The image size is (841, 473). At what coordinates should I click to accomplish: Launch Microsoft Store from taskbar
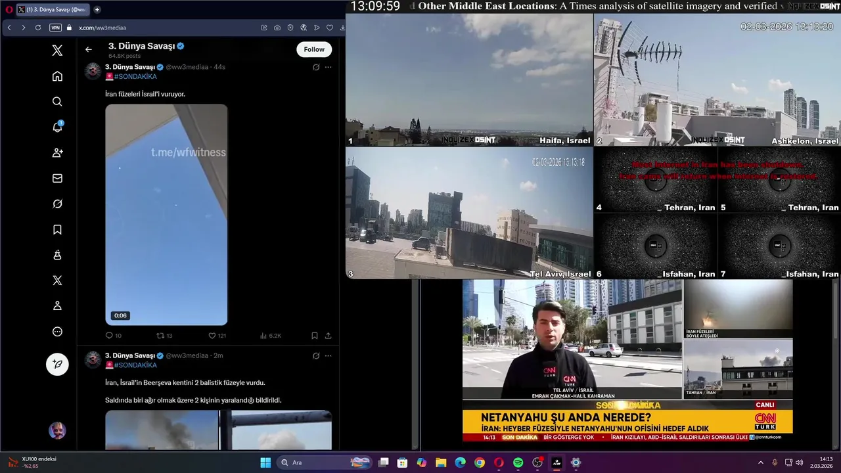click(x=403, y=462)
